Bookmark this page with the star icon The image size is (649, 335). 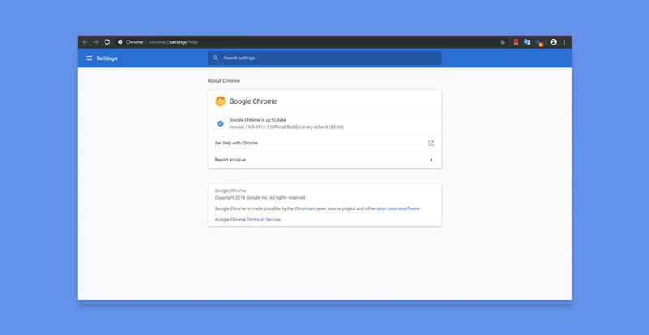tap(502, 42)
